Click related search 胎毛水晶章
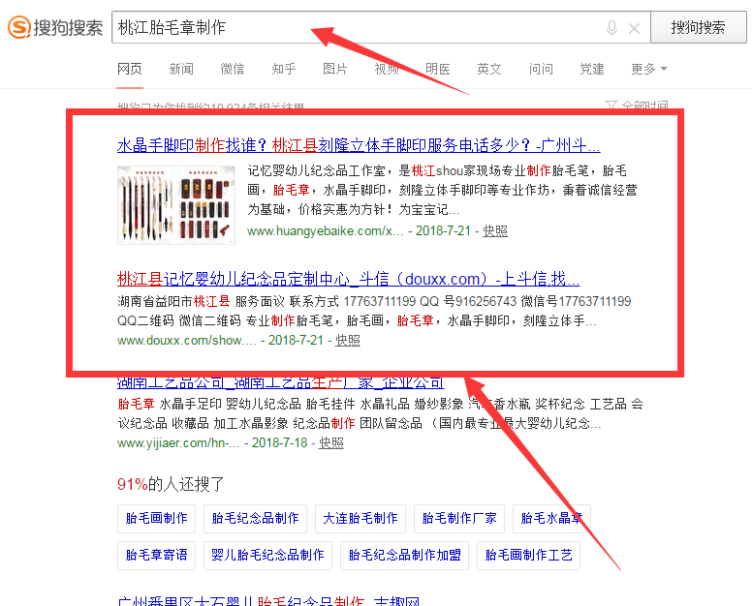 coord(551,518)
